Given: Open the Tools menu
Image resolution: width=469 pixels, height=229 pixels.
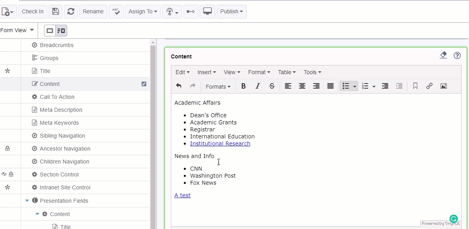Looking at the screenshot, I should (313, 72).
